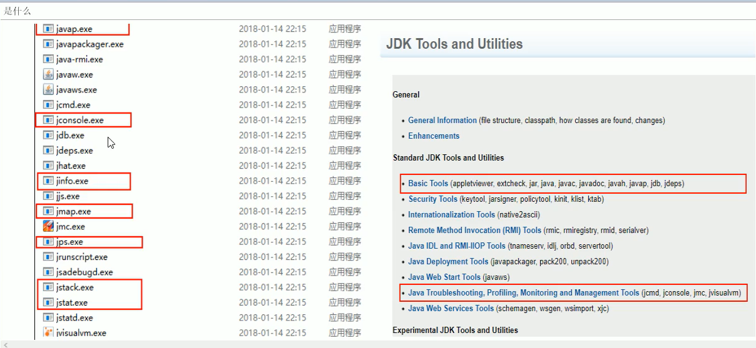
Task: Open the Java Web Services Tools link
Action: point(451,308)
